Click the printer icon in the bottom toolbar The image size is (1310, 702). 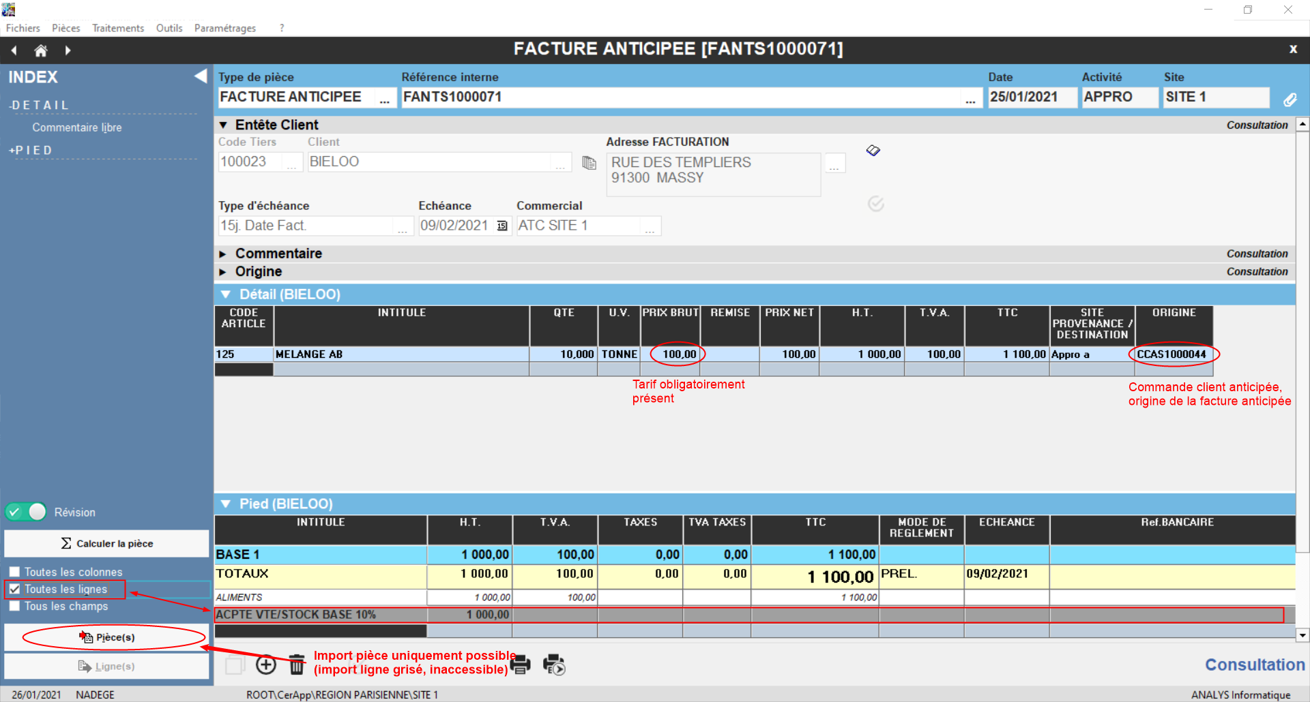pyautogui.click(x=521, y=665)
